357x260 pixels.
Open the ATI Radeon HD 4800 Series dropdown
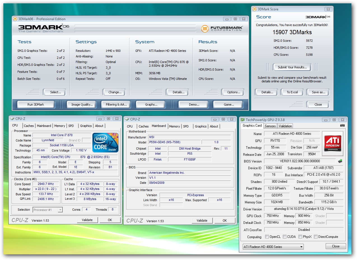[273, 247]
